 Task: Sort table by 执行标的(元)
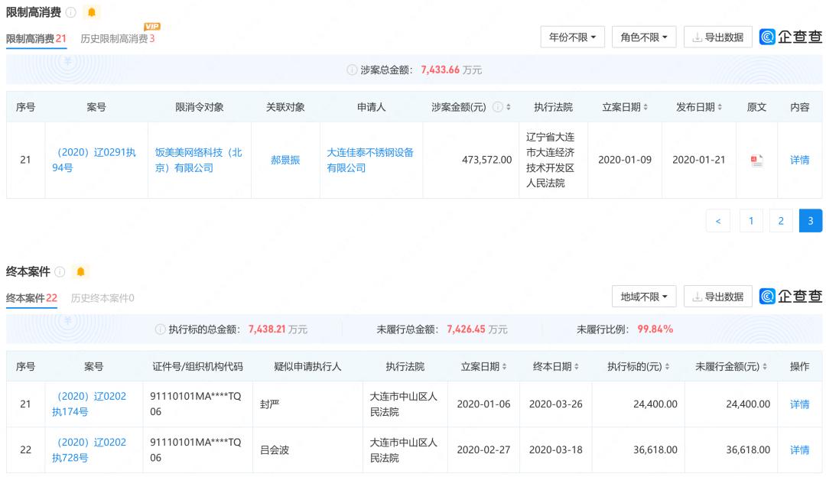[x=667, y=366]
